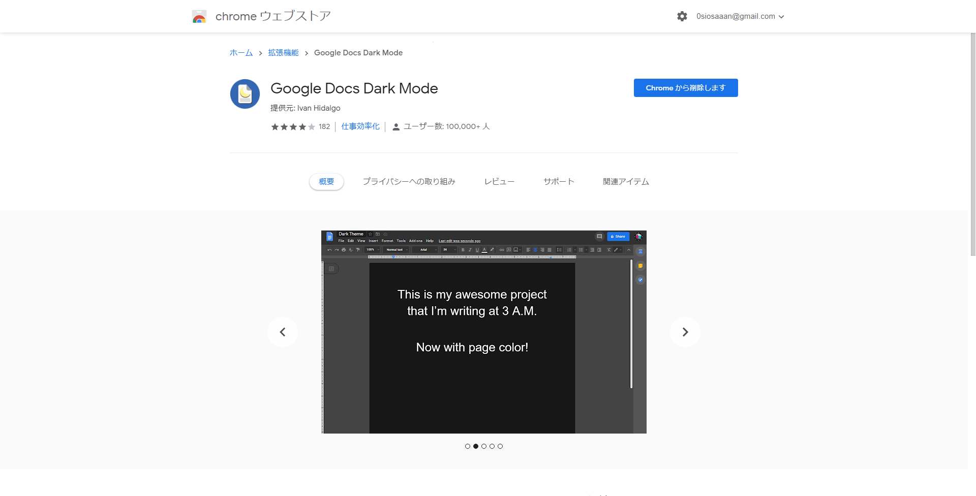Screen dimensions: 976x496
Task: Show the previous screenshot with left arrow
Action: coord(283,332)
